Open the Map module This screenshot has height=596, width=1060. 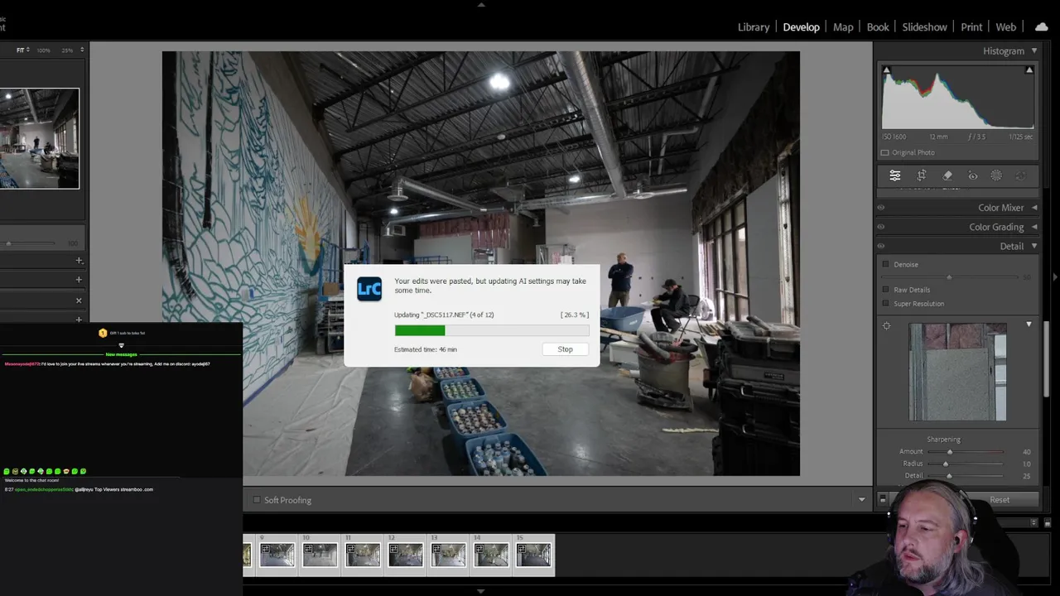[843, 27]
